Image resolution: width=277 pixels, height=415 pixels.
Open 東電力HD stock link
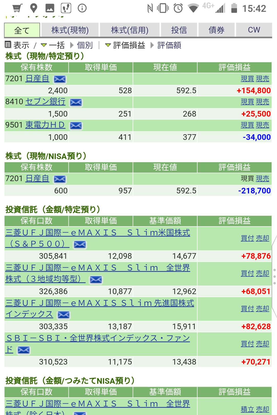[45, 125]
